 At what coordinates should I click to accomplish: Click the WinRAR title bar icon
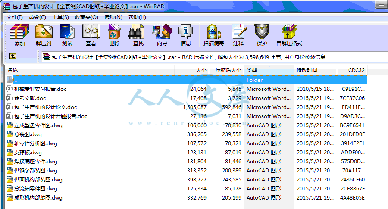pyautogui.click(x=7, y=6)
